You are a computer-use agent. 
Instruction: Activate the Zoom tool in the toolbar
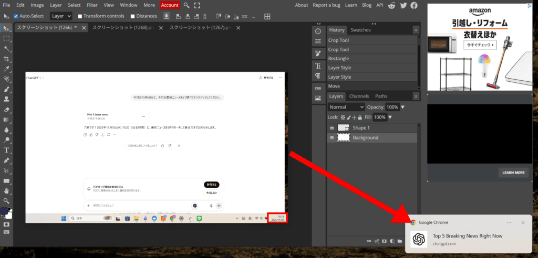(6, 200)
